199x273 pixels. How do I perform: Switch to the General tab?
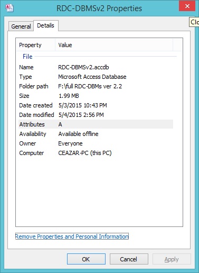pos(21,26)
